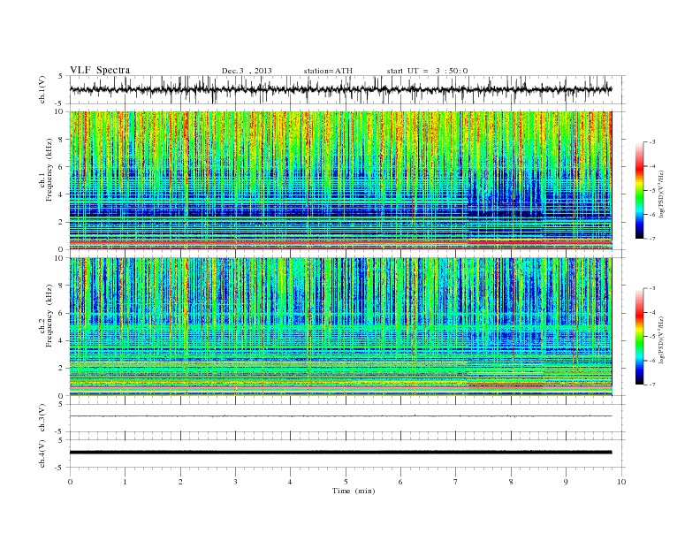Image resolution: width=700 pixels, height=541 pixels.
Task: Click the 'station=ATH' label
Action: (328, 71)
